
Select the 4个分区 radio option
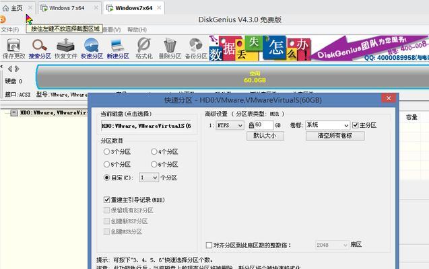coord(154,151)
